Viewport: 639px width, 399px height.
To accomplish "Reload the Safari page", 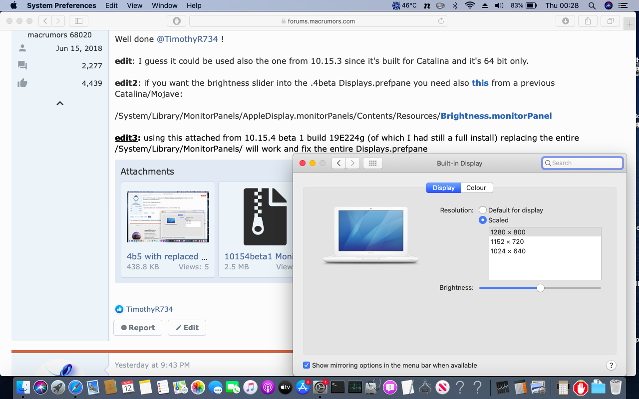I will click(x=441, y=21).
